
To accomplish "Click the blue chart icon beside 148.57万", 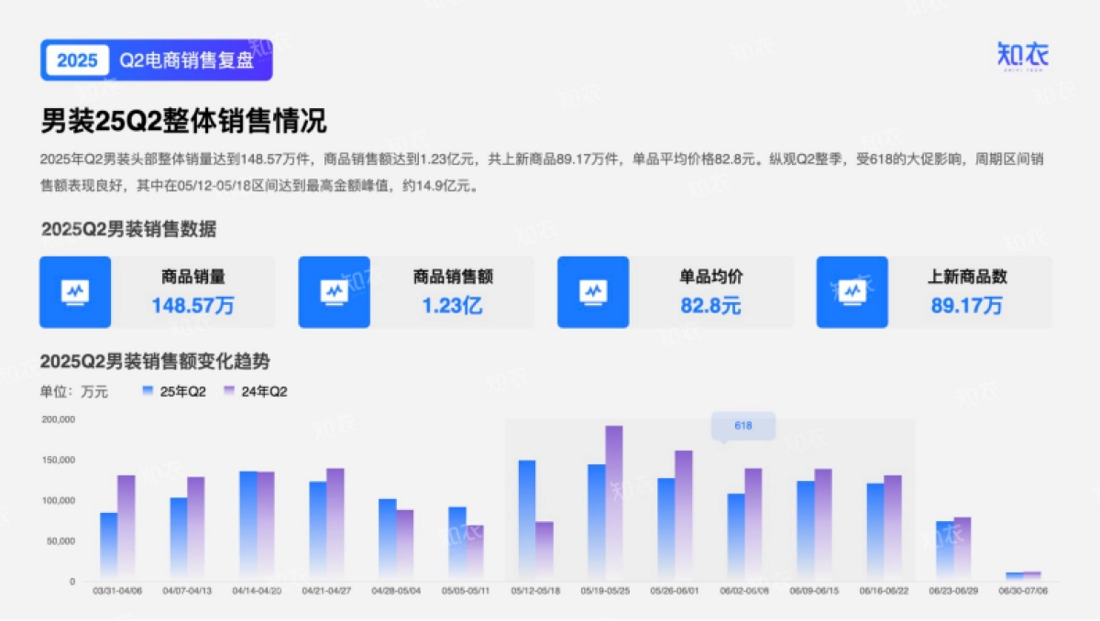I will 75,292.
